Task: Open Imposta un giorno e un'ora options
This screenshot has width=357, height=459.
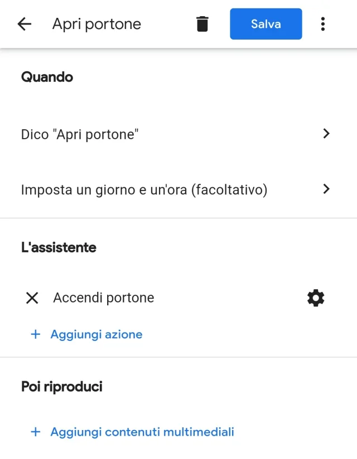Action: [326, 189]
